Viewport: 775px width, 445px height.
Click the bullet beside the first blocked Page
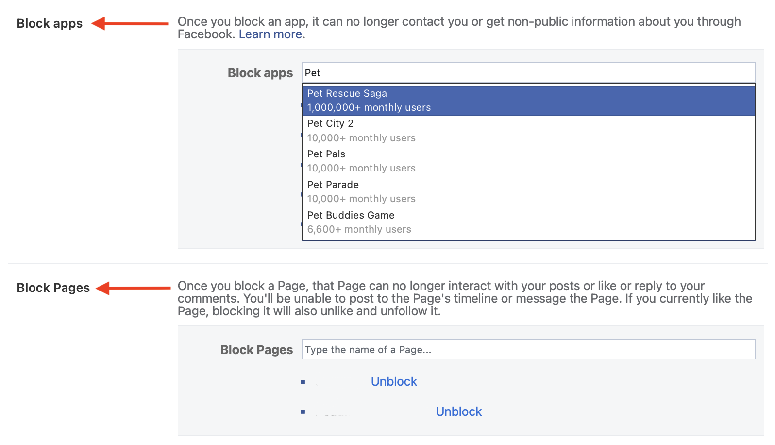pyautogui.click(x=303, y=382)
